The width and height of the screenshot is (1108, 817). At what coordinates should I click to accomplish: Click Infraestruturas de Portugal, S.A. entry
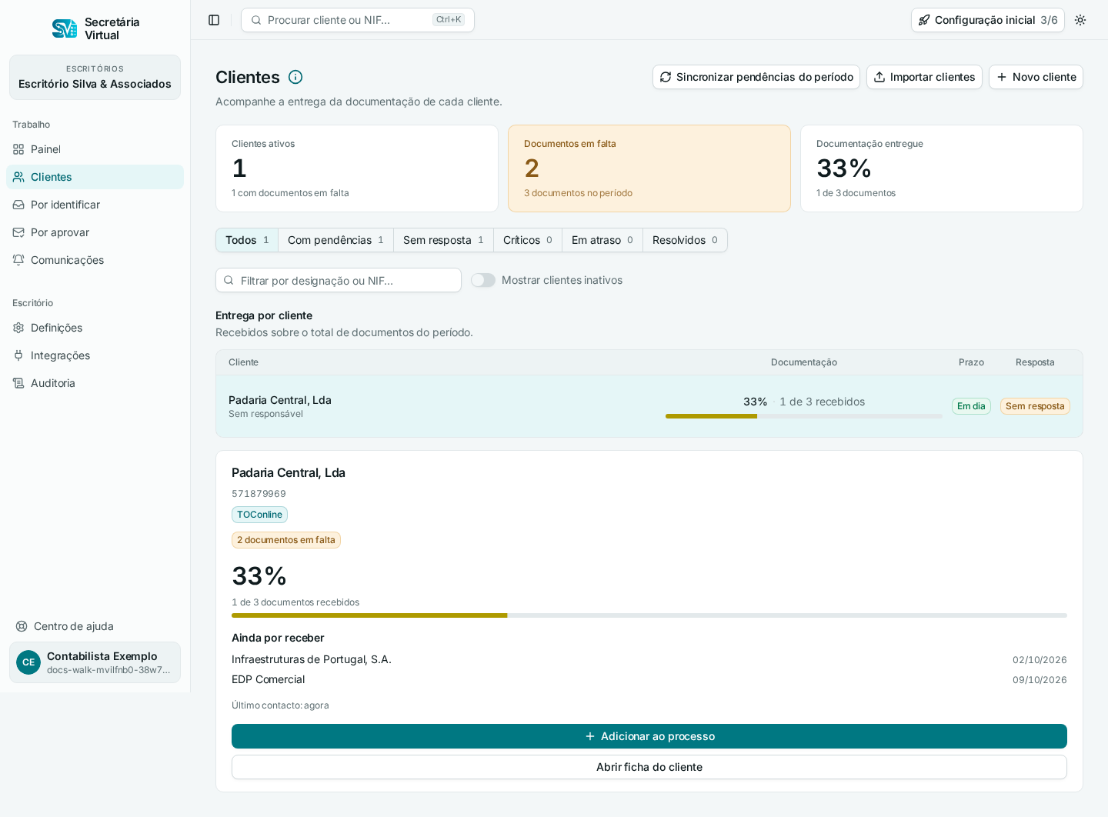pos(312,659)
